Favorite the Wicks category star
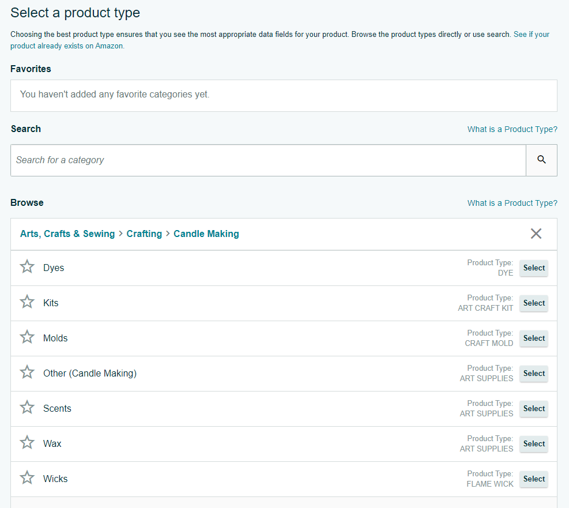Image resolution: width=569 pixels, height=508 pixels. point(27,478)
